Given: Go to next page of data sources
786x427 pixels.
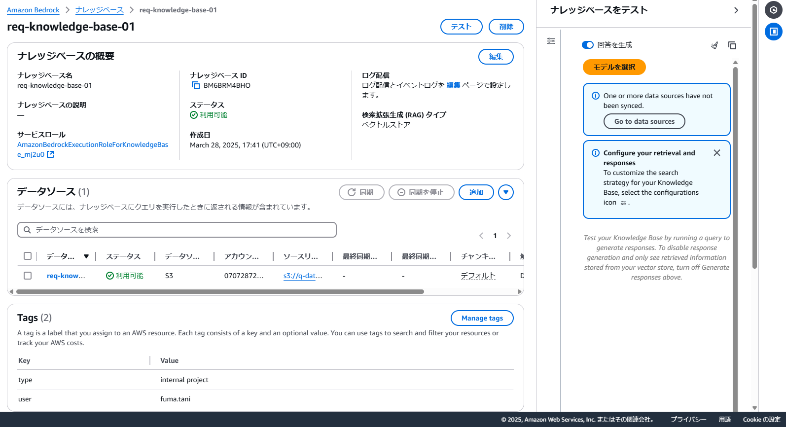Looking at the screenshot, I should [509, 236].
